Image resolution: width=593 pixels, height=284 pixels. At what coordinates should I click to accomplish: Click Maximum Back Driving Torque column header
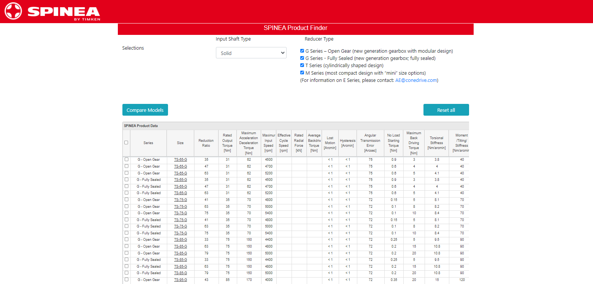pyautogui.click(x=414, y=143)
